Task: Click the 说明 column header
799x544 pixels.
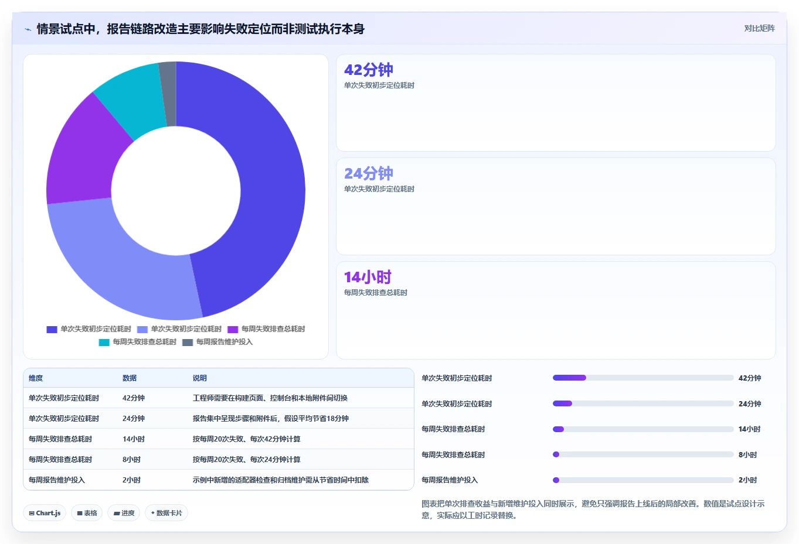Action: pyautogui.click(x=200, y=378)
